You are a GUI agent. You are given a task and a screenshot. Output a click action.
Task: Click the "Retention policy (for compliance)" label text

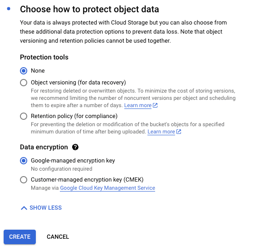point(74,116)
